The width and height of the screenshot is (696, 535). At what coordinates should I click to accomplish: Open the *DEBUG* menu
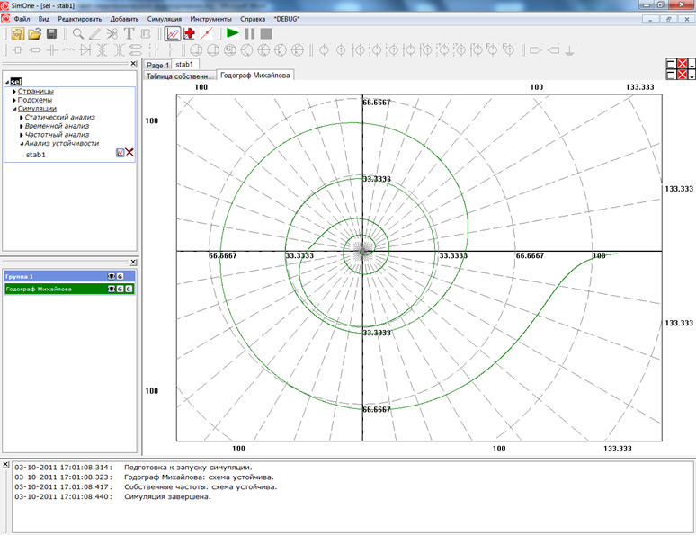[287, 19]
